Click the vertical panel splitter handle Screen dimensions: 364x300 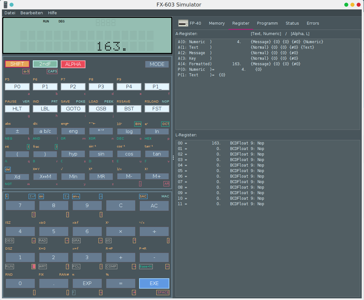pos(173,157)
